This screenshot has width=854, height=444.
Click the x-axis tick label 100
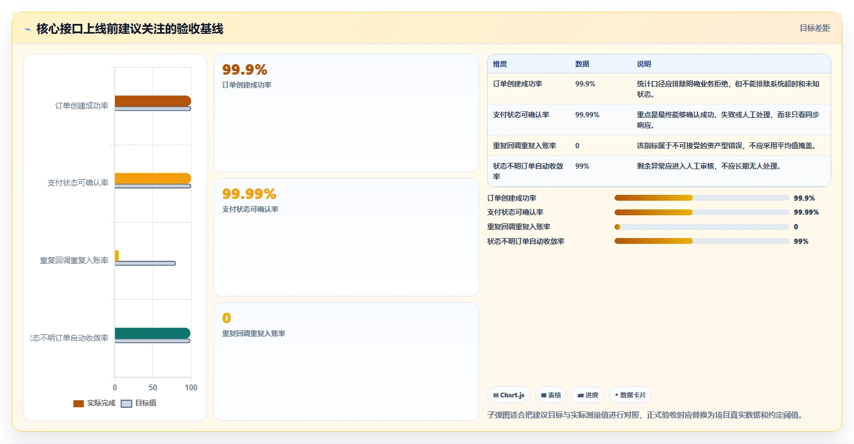(x=191, y=388)
